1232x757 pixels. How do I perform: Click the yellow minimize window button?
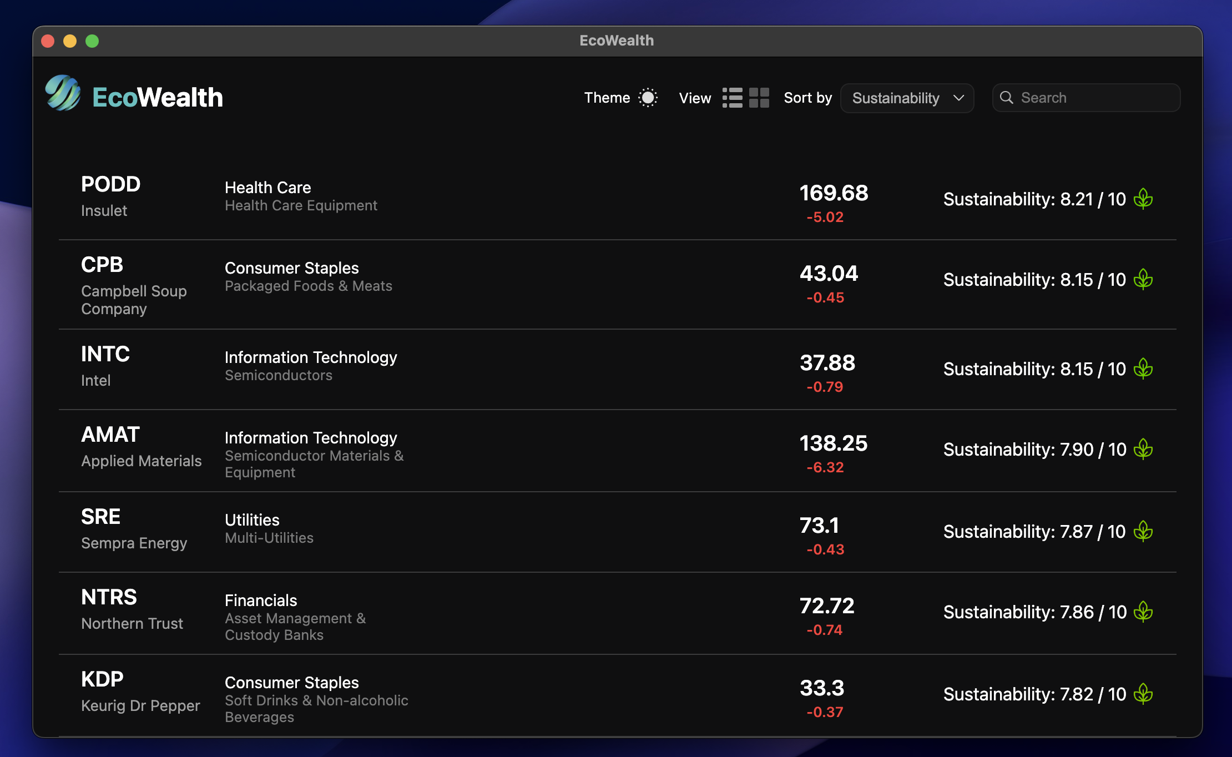click(x=70, y=41)
